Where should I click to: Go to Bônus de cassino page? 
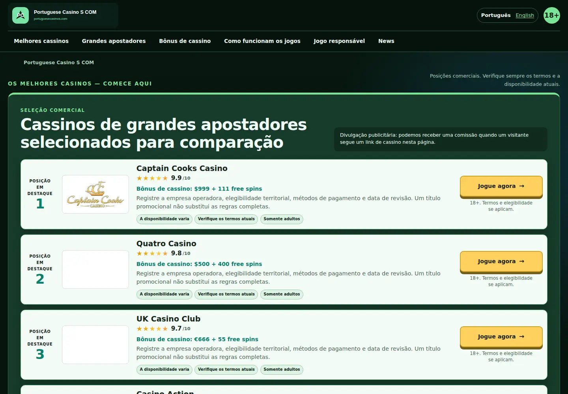(x=185, y=41)
